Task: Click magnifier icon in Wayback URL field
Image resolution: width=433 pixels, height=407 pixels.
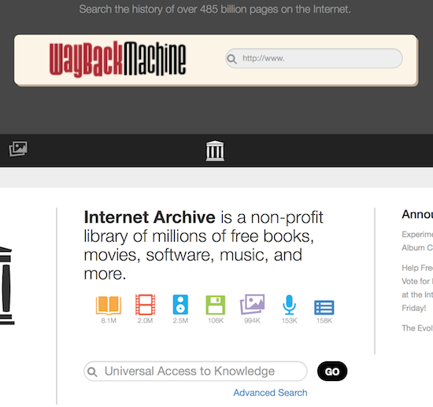Action: tap(231, 58)
